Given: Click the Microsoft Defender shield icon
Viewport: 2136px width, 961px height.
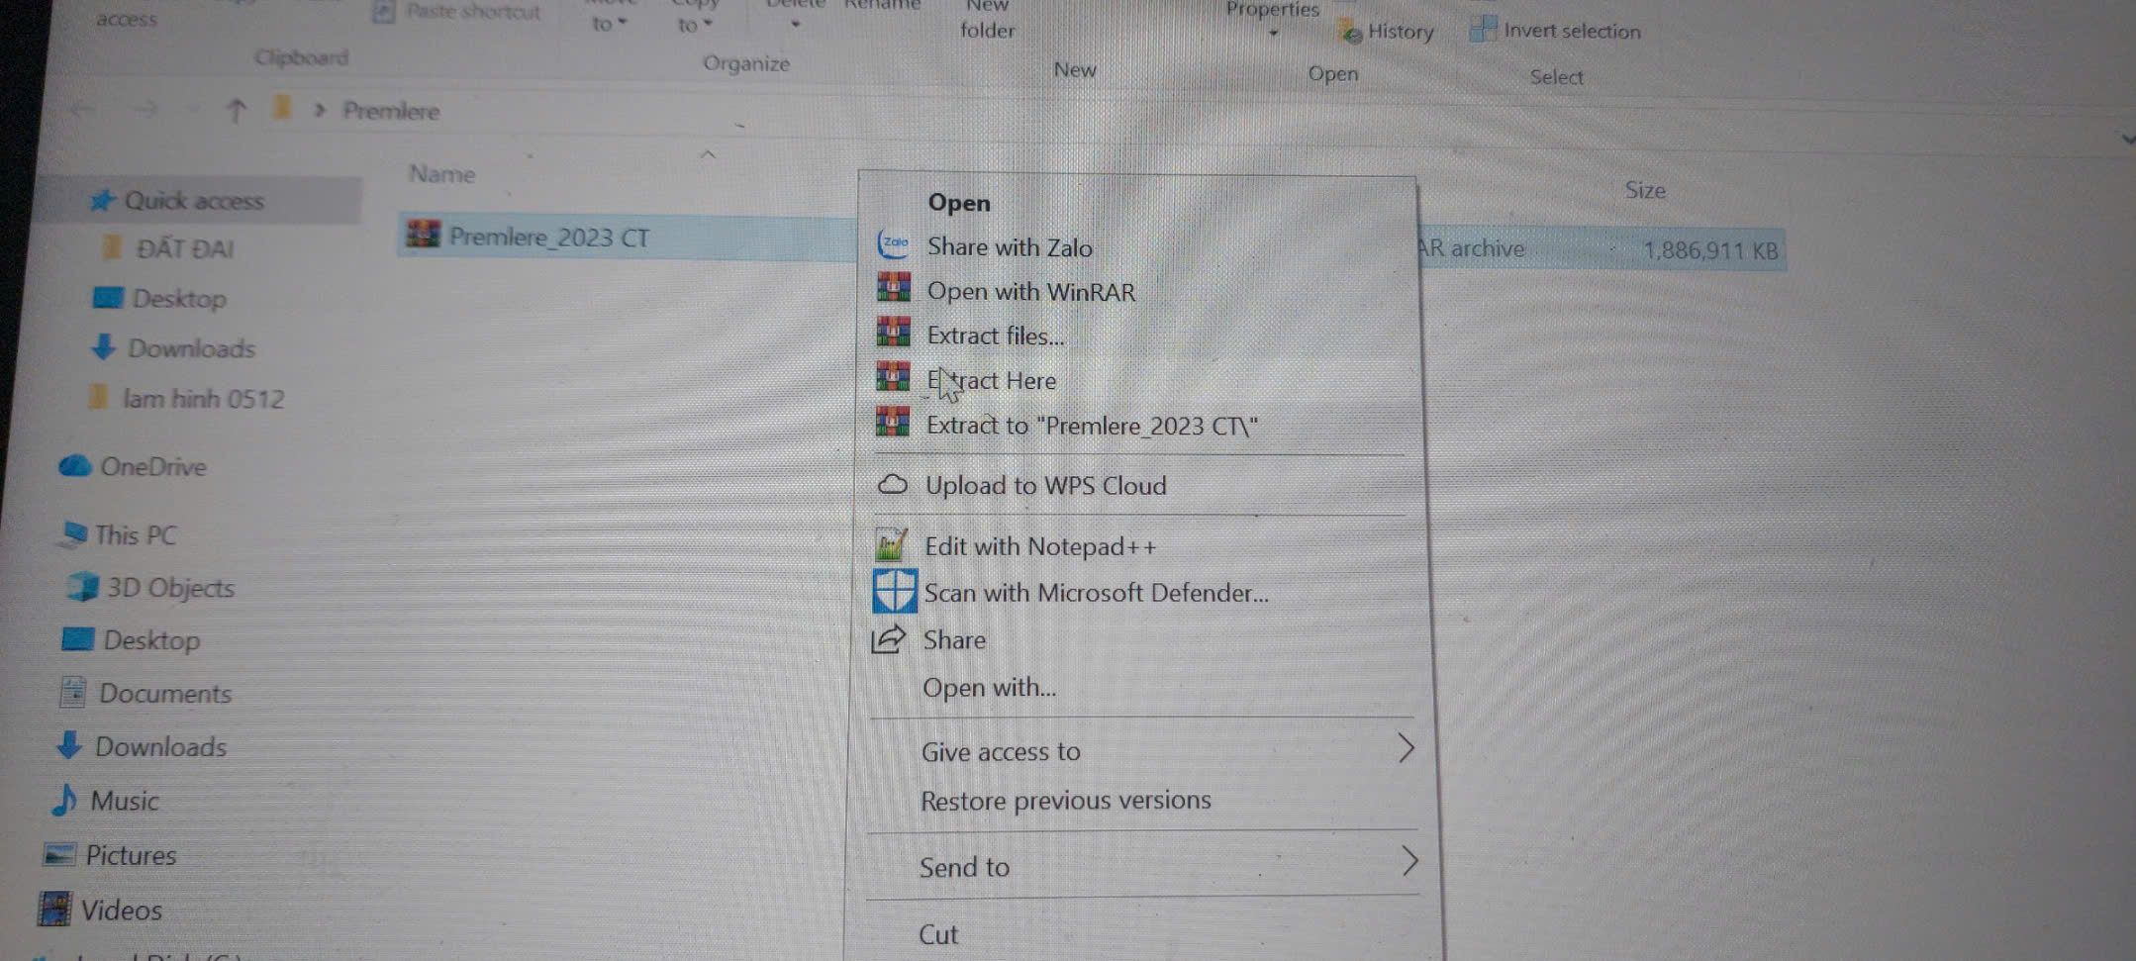Looking at the screenshot, I should [x=894, y=591].
